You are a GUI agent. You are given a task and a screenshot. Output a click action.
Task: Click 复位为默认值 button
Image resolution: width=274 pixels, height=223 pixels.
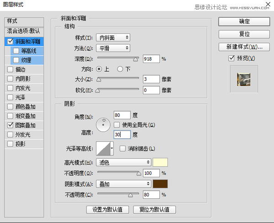[154, 210]
